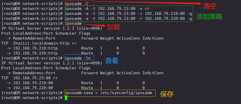The height and width of the screenshot is (104, 241).
Task: Click the blue 查看 annotation label
Action: coord(112,61)
